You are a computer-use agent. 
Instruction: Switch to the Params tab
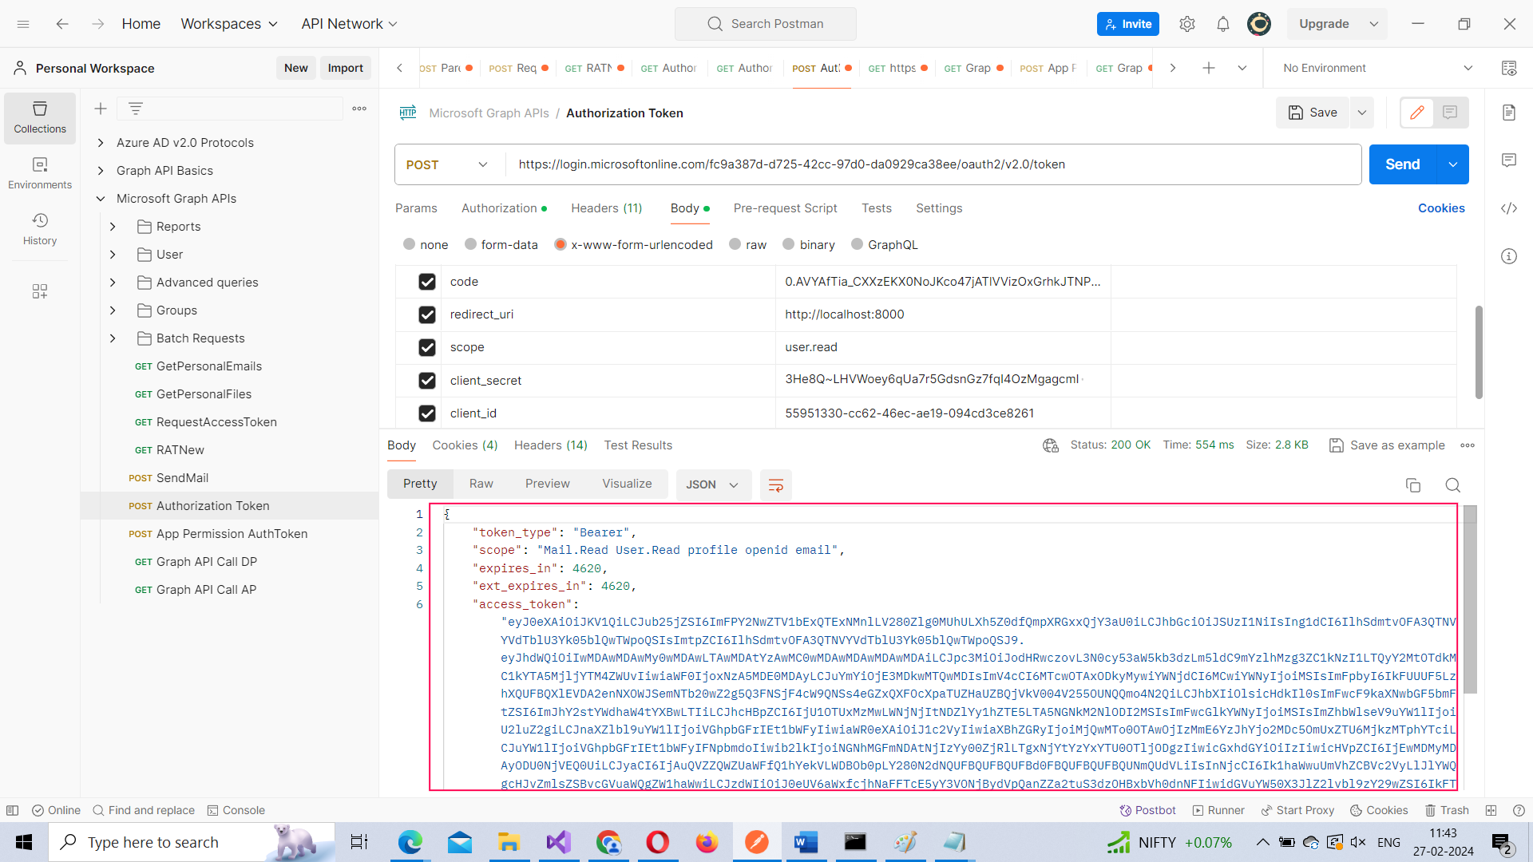[416, 208]
